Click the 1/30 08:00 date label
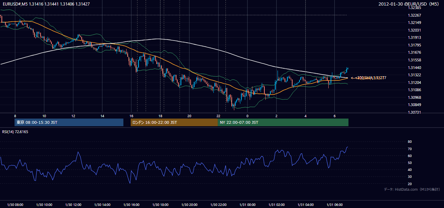The width and height of the screenshot is (444, 208). pos(15,205)
